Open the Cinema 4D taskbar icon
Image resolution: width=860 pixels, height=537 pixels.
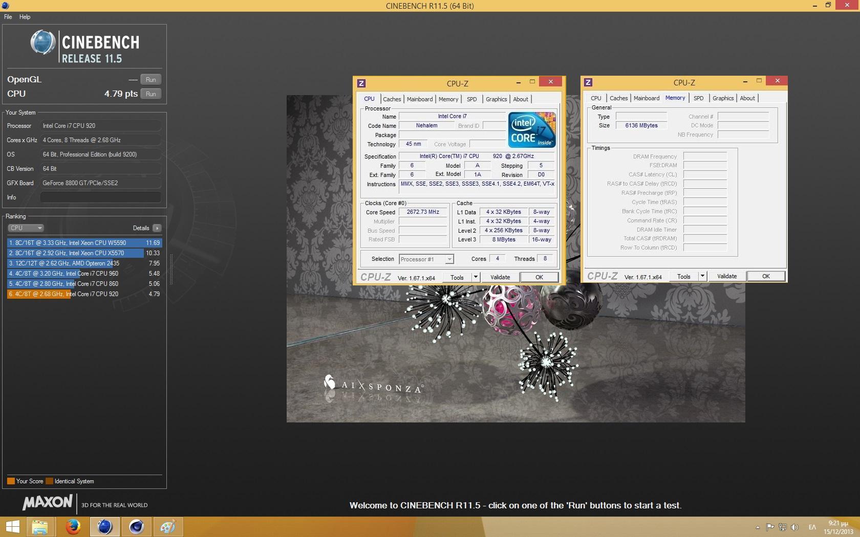coord(136,527)
